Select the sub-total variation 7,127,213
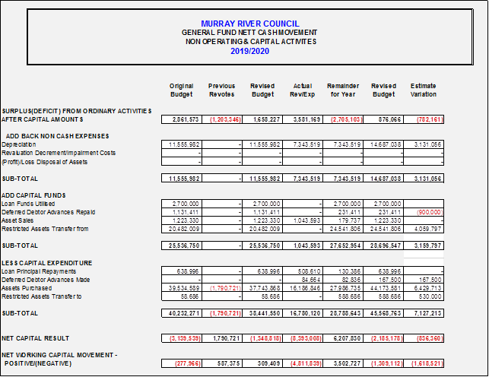The height and width of the screenshot is (377, 489). (x=424, y=313)
